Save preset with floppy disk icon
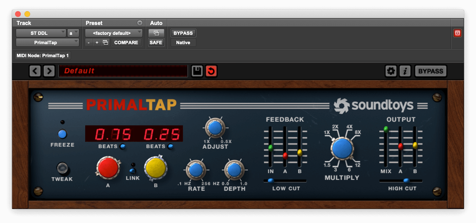Screen dimensions: 476x223 [x=197, y=71]
